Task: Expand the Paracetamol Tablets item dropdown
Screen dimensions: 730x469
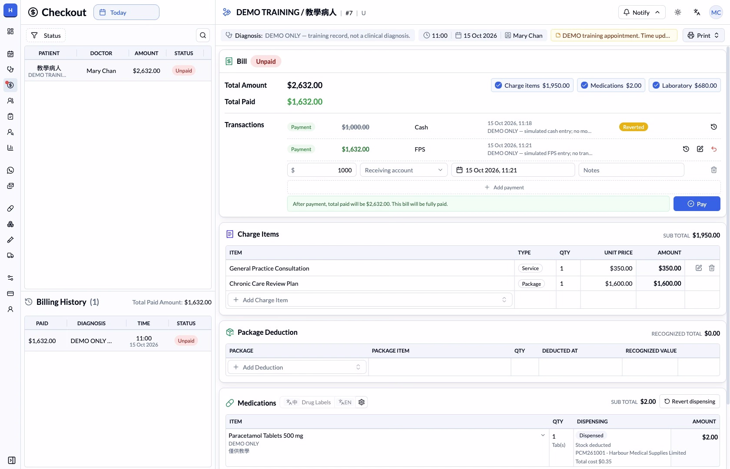Action: pos(543,435)
